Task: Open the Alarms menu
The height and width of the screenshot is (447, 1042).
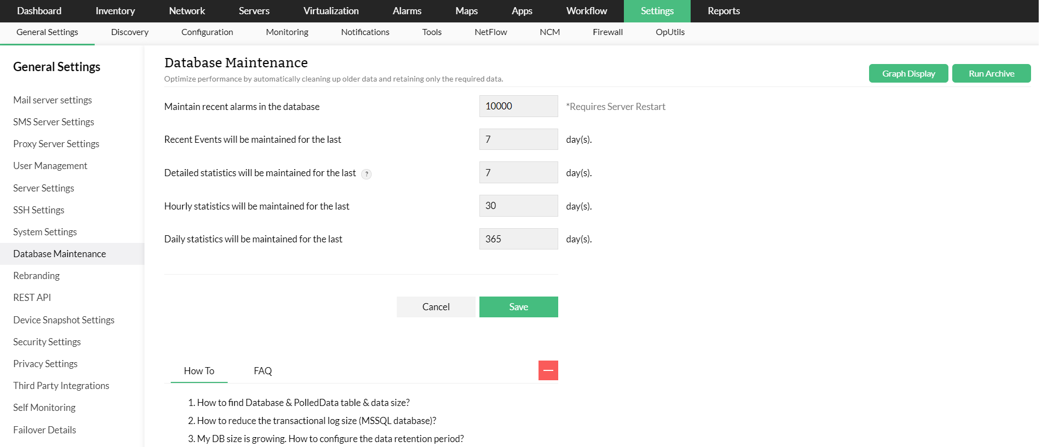Action: pyautogui.click(x=407, y=11)
